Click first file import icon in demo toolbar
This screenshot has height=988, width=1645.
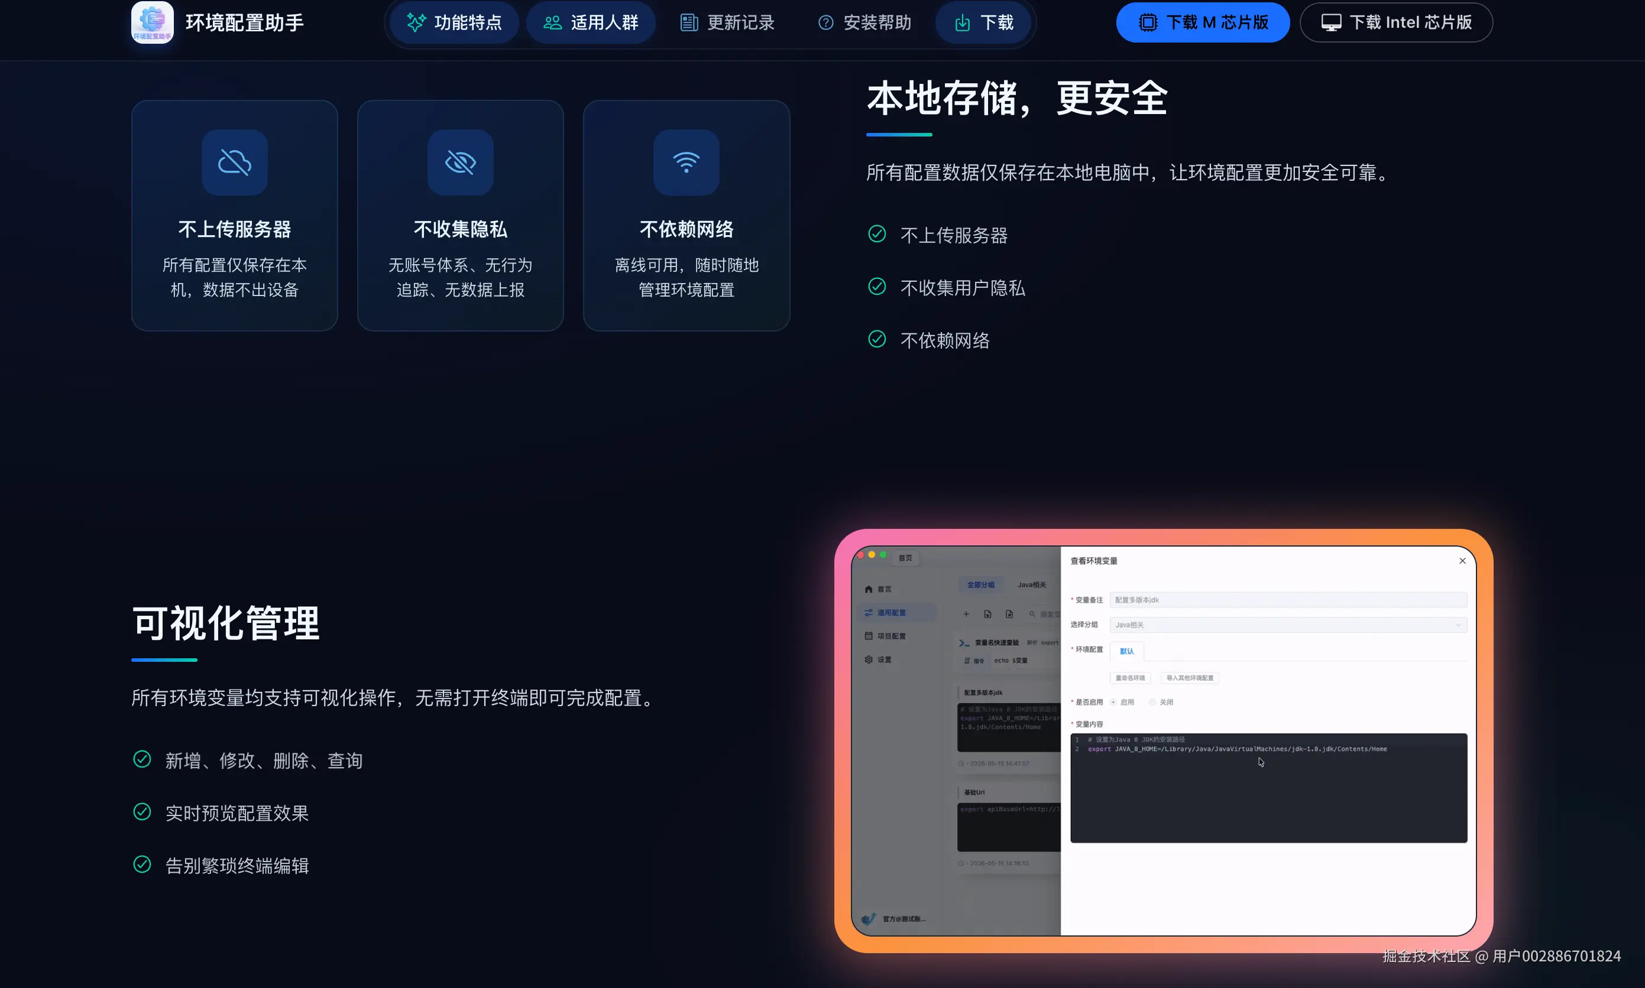[x=987, y=614]
